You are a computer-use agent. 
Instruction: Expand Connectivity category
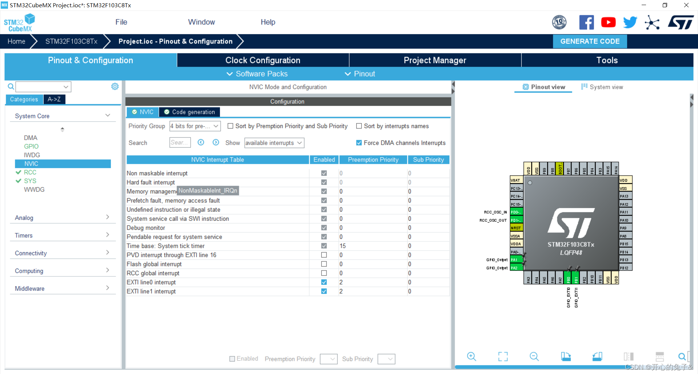point(108,253)
